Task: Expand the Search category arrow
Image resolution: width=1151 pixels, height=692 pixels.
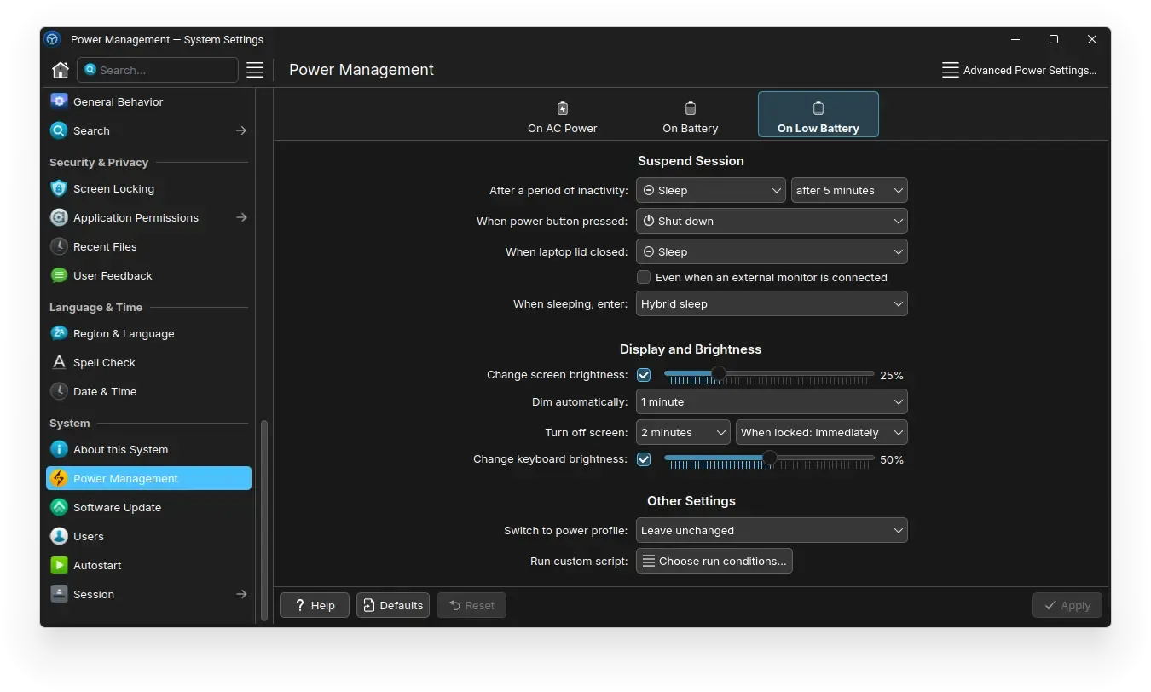Action: point(241,130)
